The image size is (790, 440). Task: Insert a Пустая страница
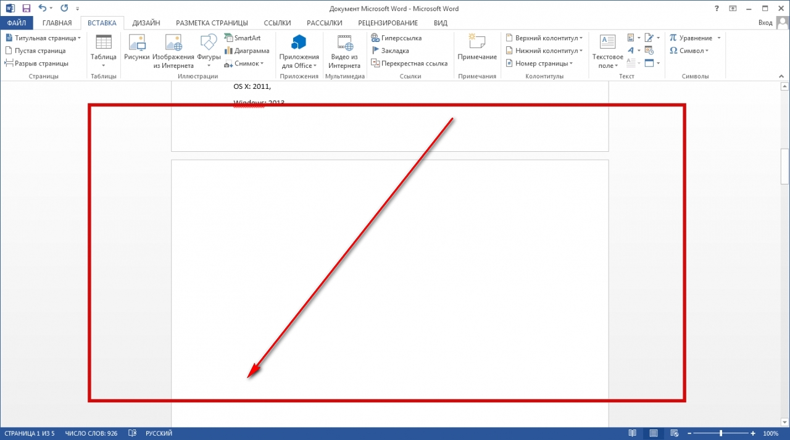(35, 51)
